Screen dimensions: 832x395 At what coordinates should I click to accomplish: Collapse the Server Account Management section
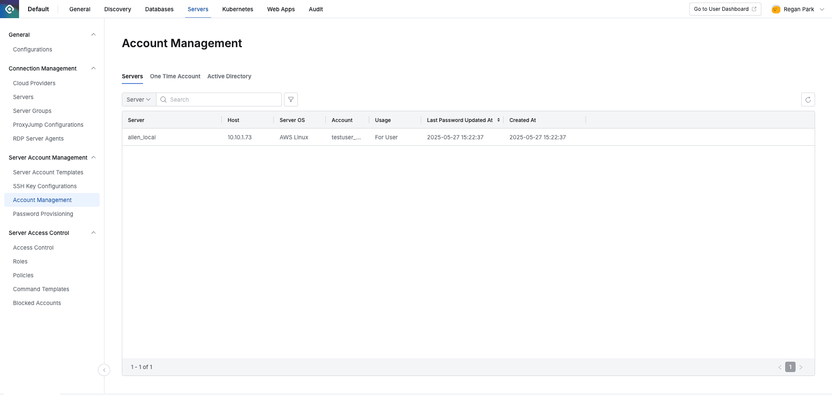point(93,157)
